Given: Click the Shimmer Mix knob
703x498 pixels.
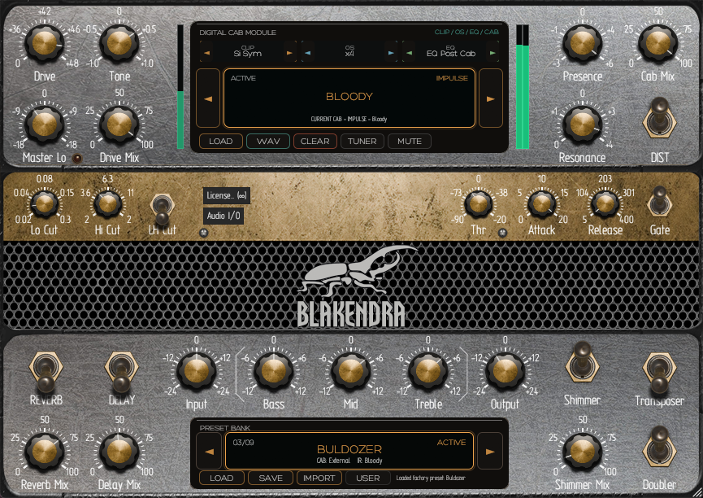Looking at the screenshot, I should (x=583, y=451).
